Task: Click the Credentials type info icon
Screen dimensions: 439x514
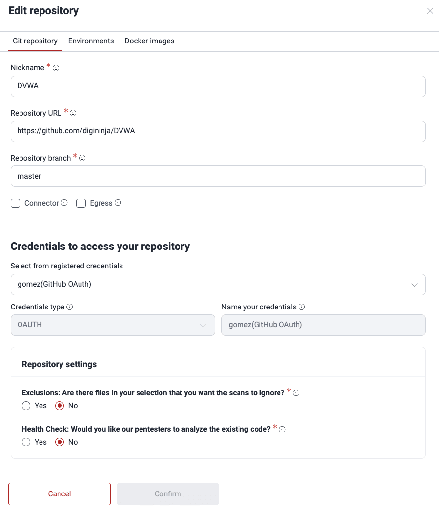Action: pos(69,307)
